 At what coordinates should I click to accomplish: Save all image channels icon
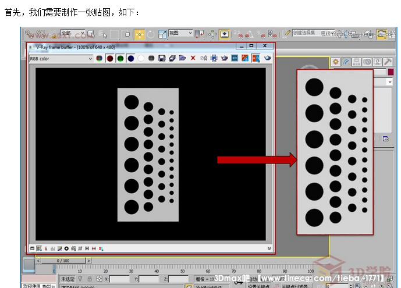click(x=172, y=58)
